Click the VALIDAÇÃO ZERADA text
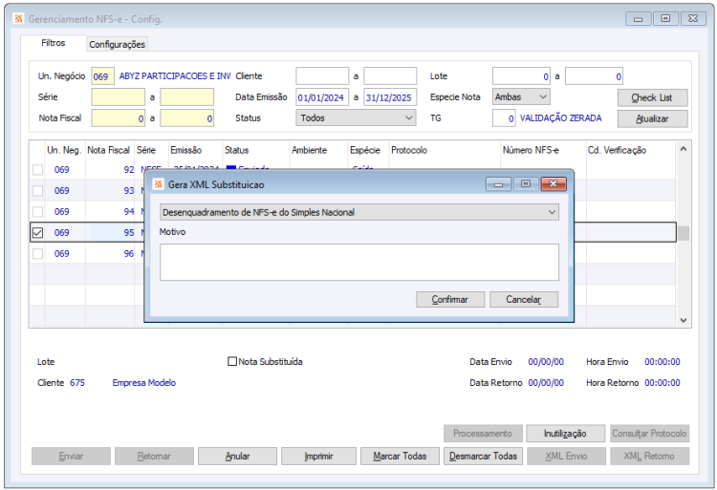717x490 pixels. 560,118
